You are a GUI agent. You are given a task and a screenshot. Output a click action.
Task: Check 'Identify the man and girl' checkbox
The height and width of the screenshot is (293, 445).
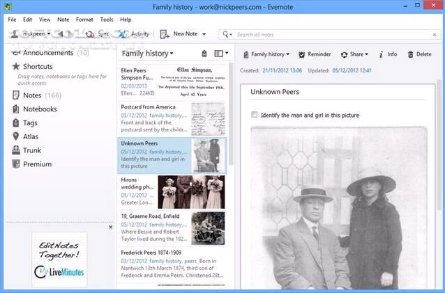tap(255, 115)
